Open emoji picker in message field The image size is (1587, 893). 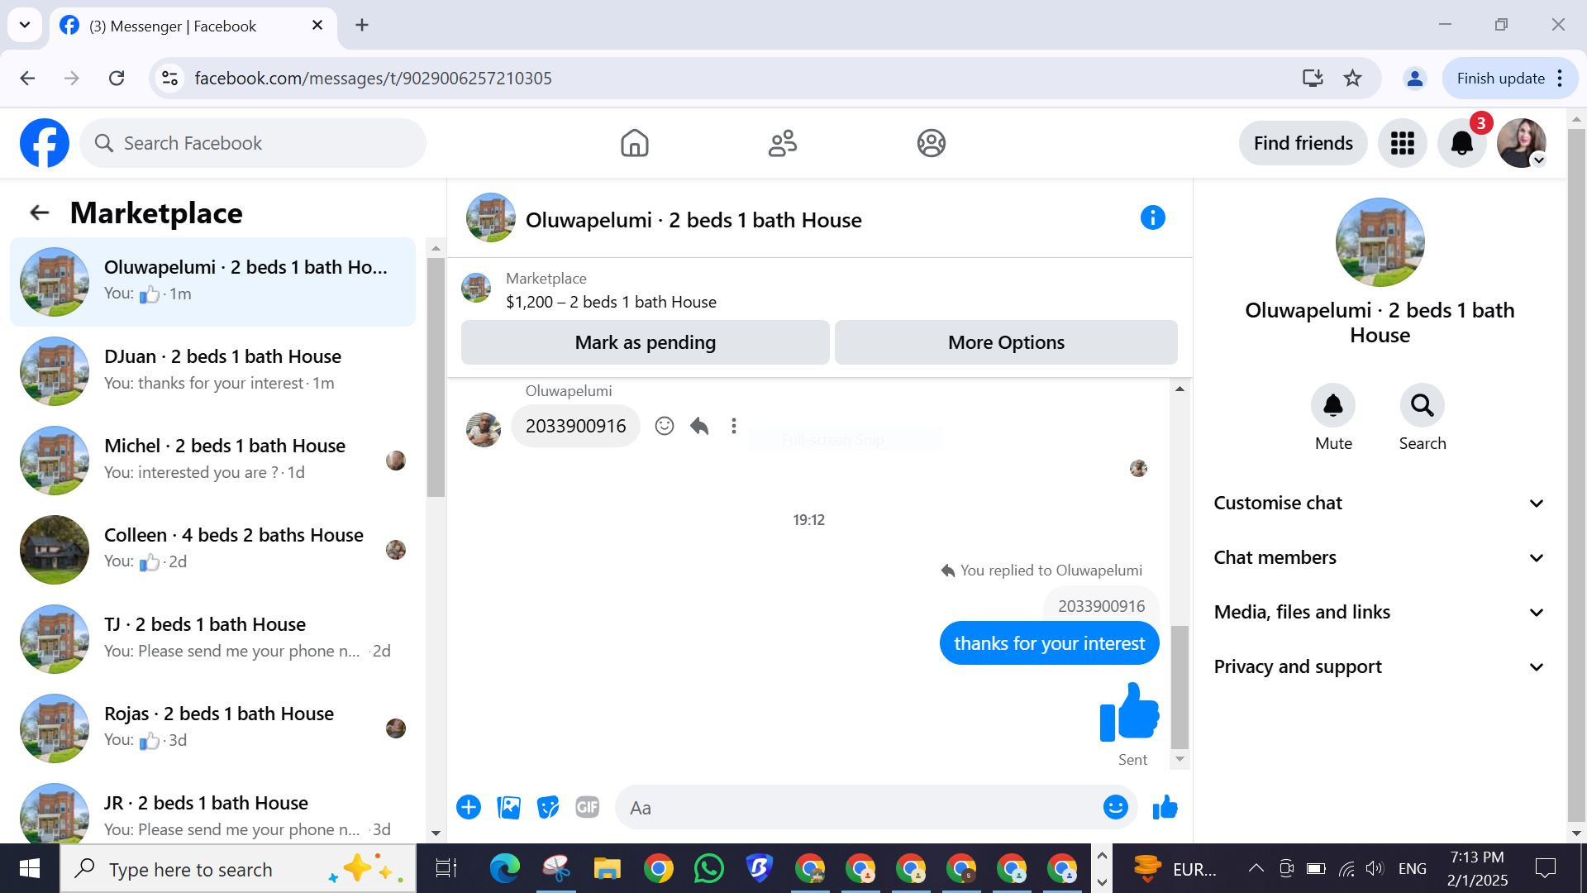click(1115, 807)
